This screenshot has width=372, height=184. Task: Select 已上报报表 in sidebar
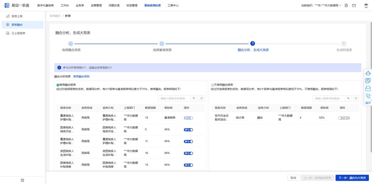22,33
